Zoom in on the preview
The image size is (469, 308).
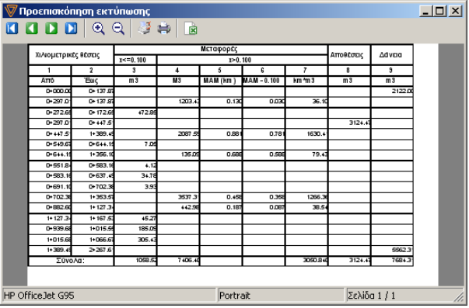(x=99, y=29)
